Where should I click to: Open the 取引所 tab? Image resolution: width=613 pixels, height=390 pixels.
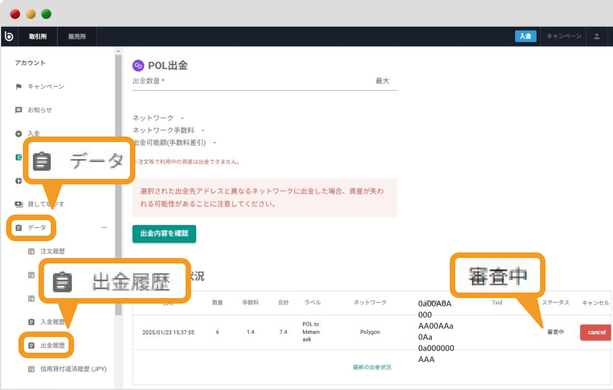(38, 36)
